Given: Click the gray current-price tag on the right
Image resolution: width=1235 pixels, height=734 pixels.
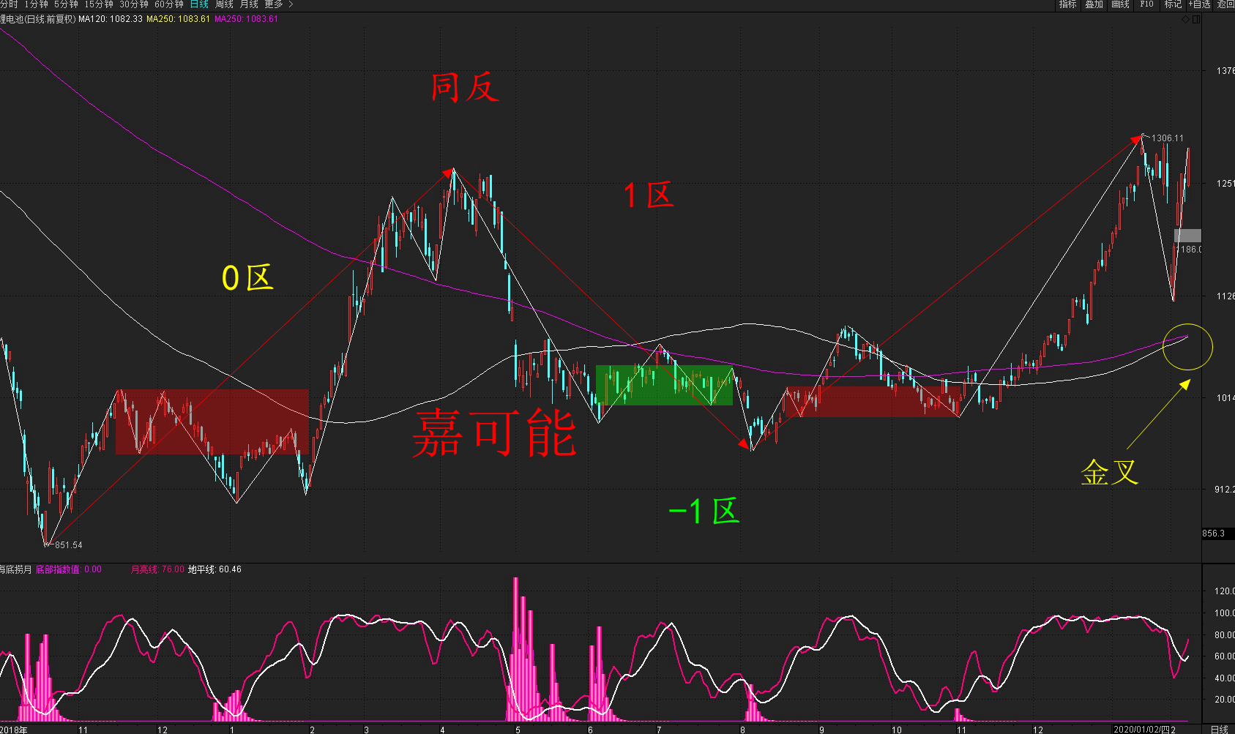Looking at the screenshot, I should coord(1187,236).
